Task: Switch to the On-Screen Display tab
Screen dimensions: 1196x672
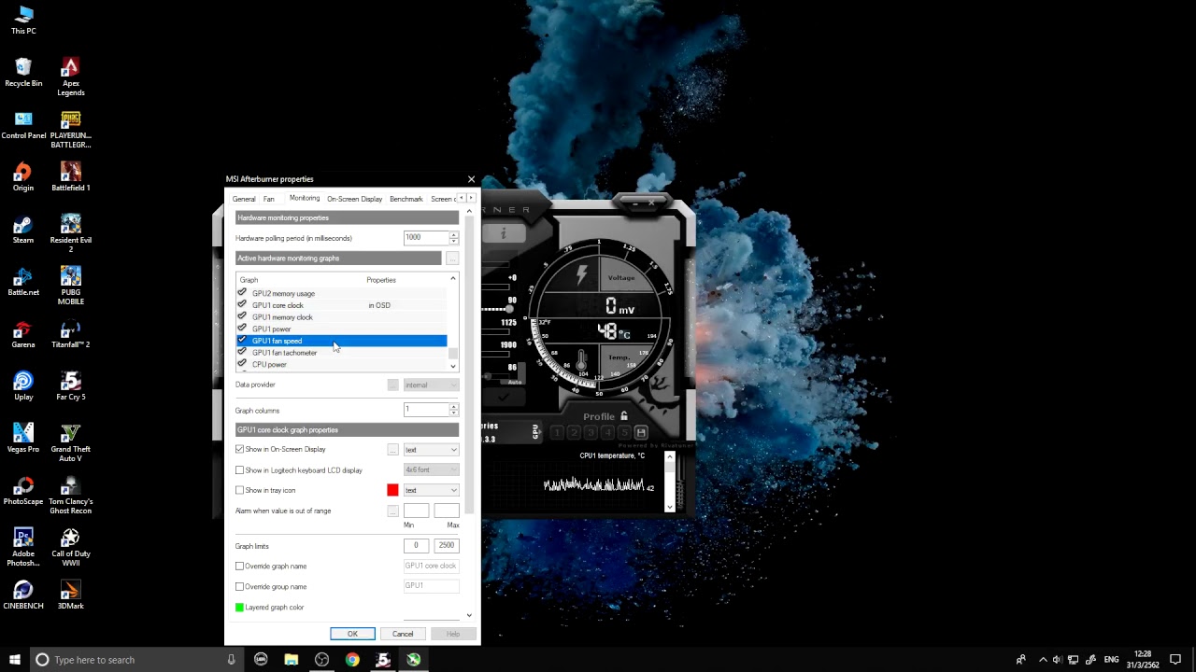Action: tap(355, 199)
